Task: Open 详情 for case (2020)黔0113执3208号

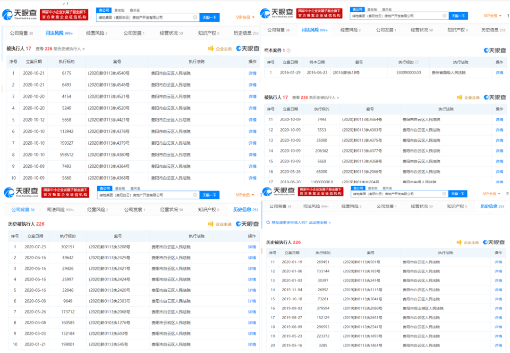Action: pyautogui.click(x=252, y=247)
